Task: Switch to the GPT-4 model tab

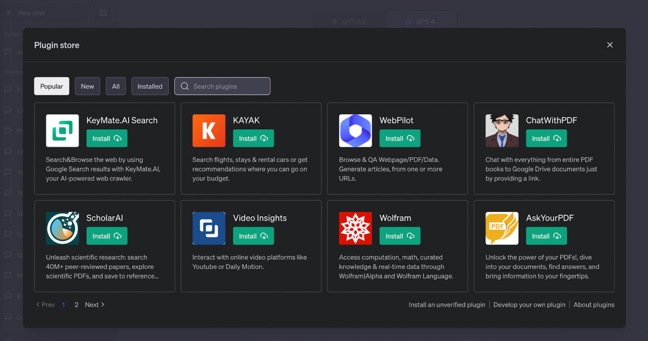Action: (421, 21)
